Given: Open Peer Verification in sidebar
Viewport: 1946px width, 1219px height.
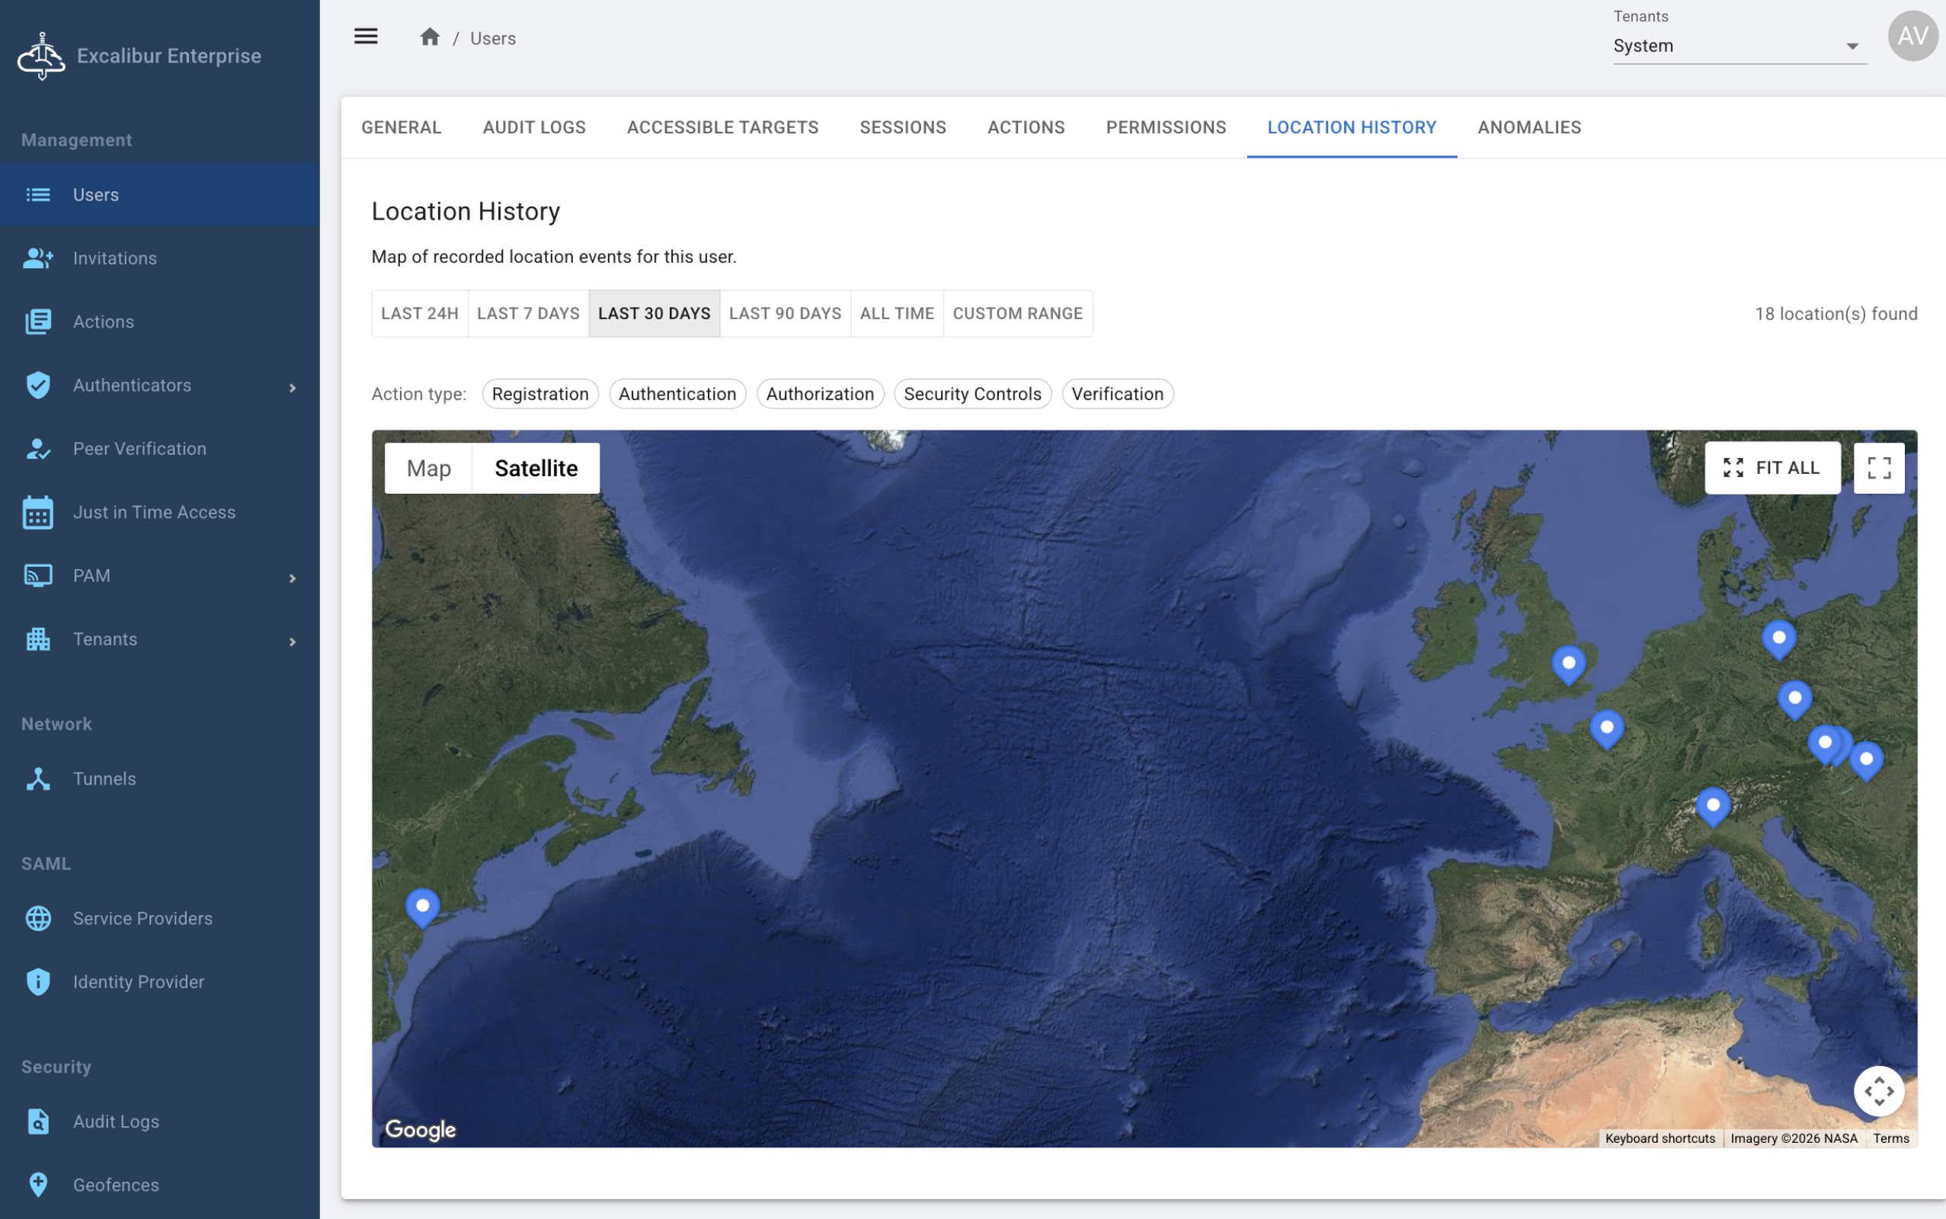Looking at the screenshot, I should pos(139,448).
